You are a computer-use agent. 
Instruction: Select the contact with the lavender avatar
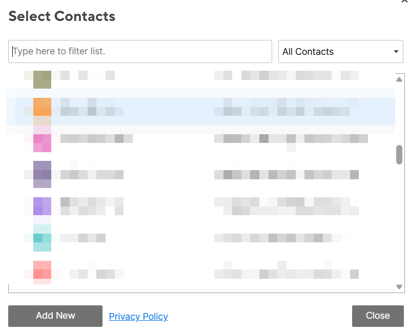[x=200, y=206]
